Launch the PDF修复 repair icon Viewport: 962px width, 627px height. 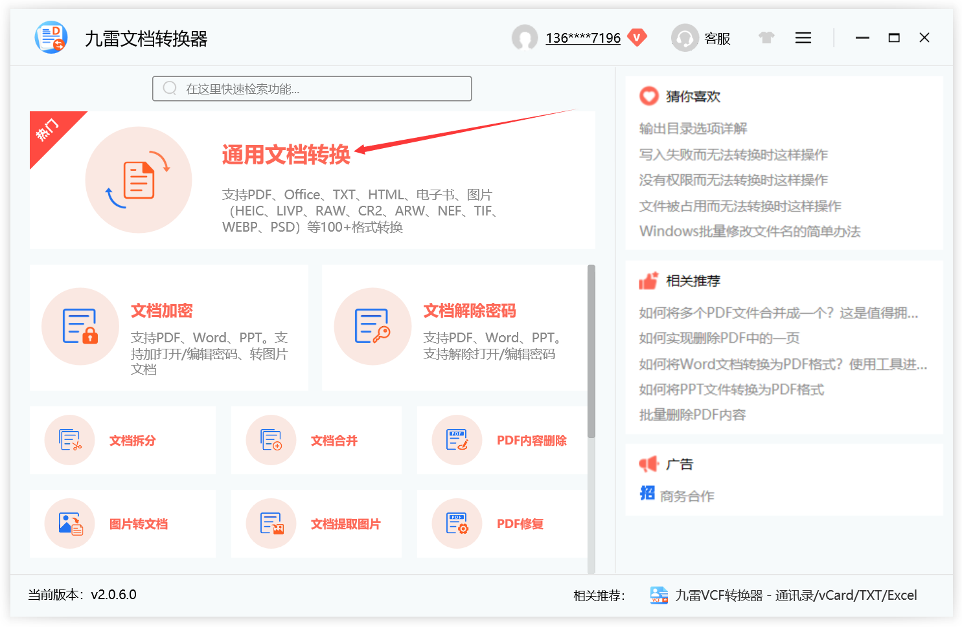coord(457,523)
